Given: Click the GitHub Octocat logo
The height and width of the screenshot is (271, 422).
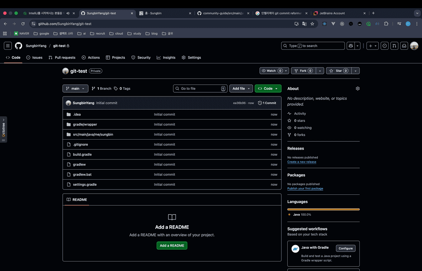Looking at the screenshot, I should click(19, 46).
